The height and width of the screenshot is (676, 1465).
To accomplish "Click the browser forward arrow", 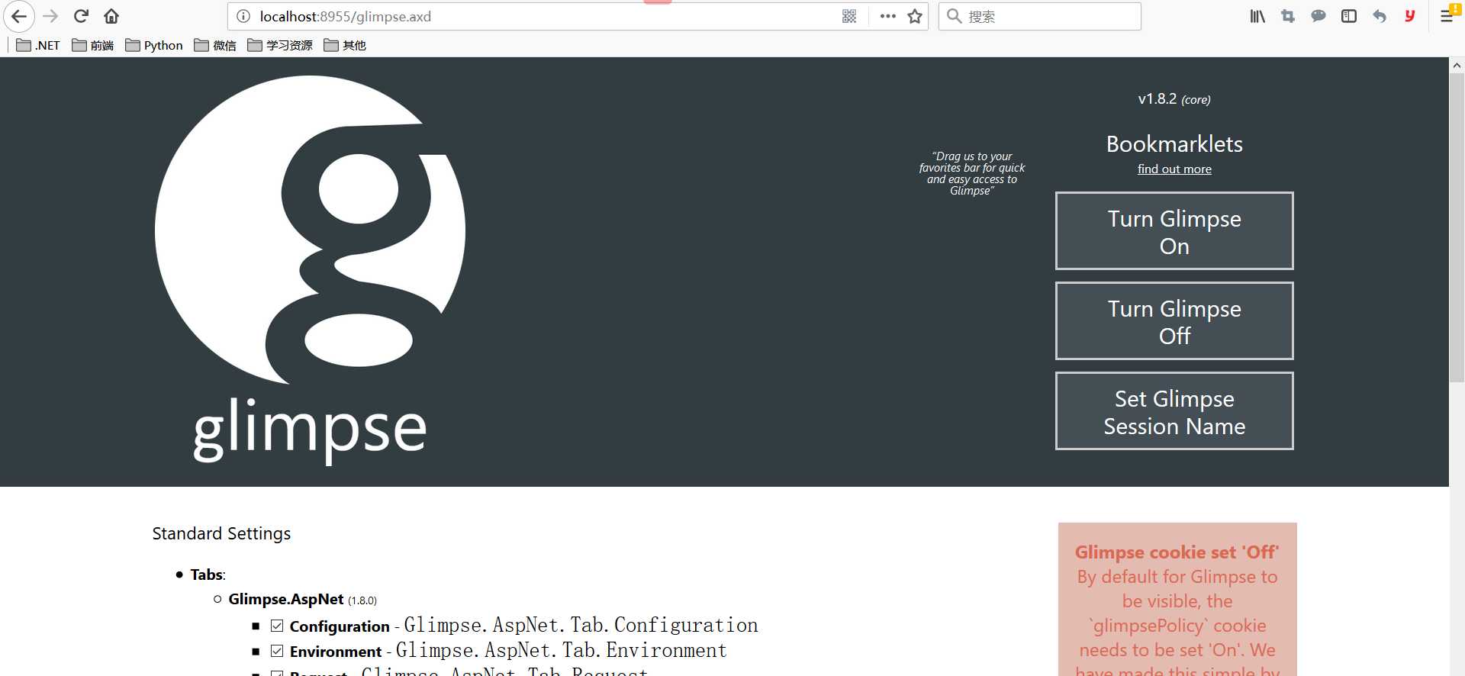I will [x=50, y=16].
